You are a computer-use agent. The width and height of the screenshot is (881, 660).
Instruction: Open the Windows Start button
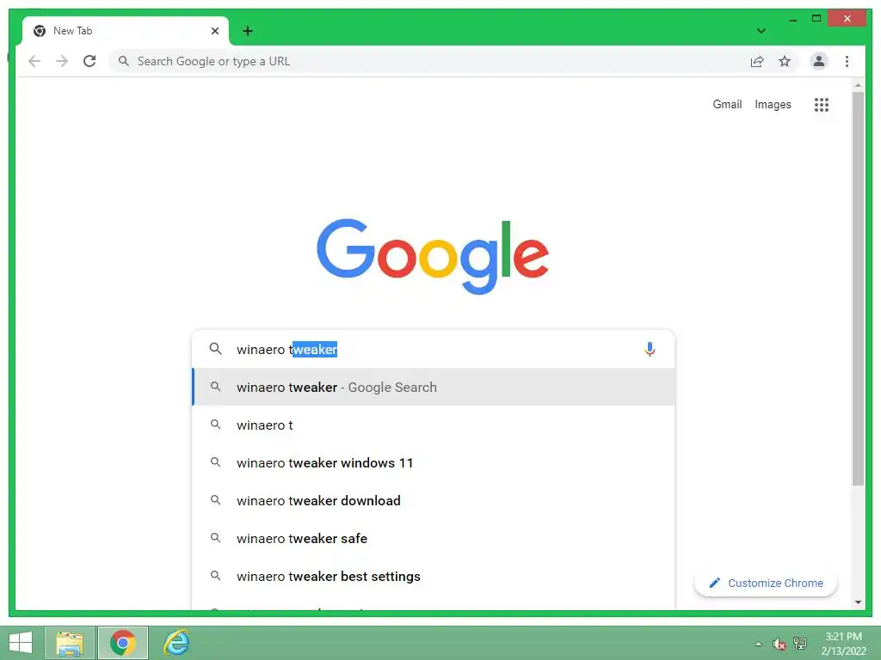[x=21, y=643]
